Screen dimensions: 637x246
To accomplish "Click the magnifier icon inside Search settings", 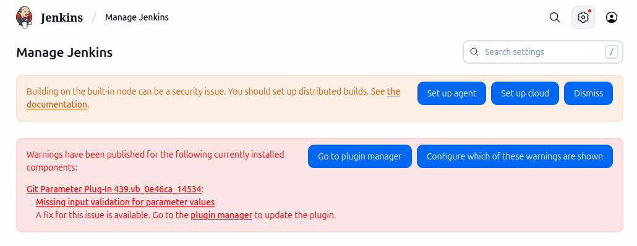I will tap(474, 52).
